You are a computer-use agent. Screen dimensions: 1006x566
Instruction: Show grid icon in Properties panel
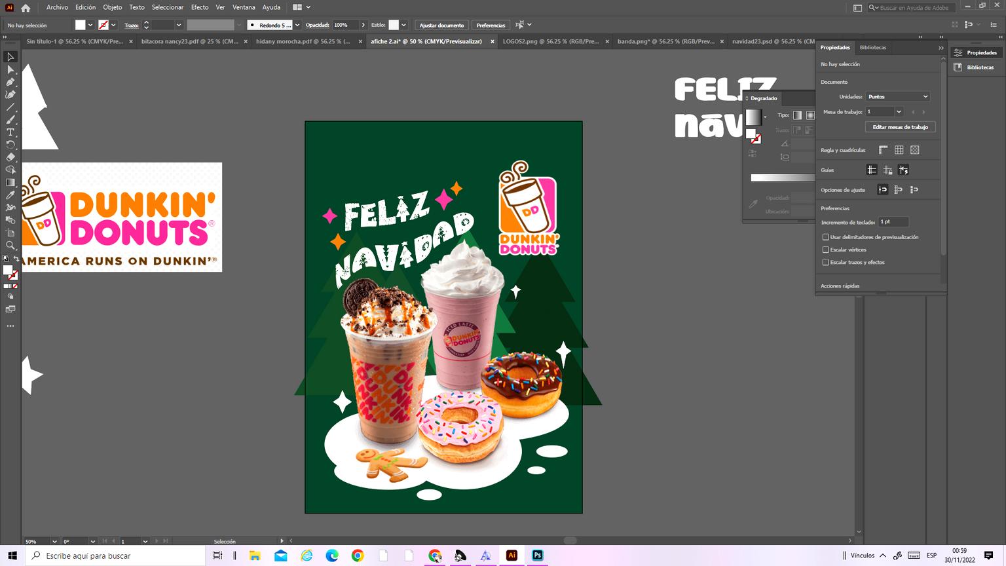(x=899, y=150)
